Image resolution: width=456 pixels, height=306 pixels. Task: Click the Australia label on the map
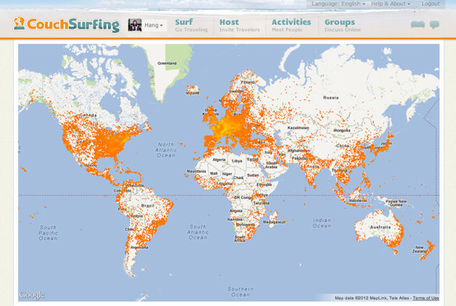tap(380, 227)
